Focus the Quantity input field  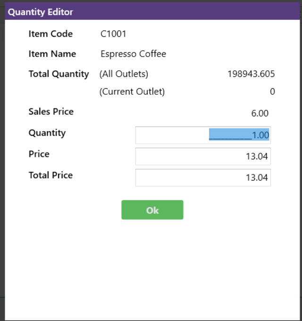coord(203,135)
